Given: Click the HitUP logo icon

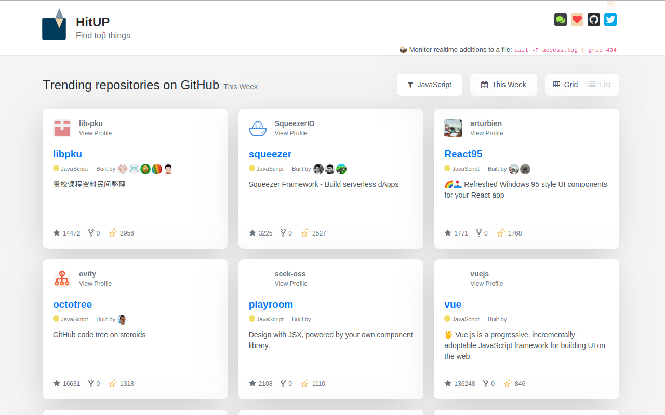Looking at the screenshot, I should point(54,25).
